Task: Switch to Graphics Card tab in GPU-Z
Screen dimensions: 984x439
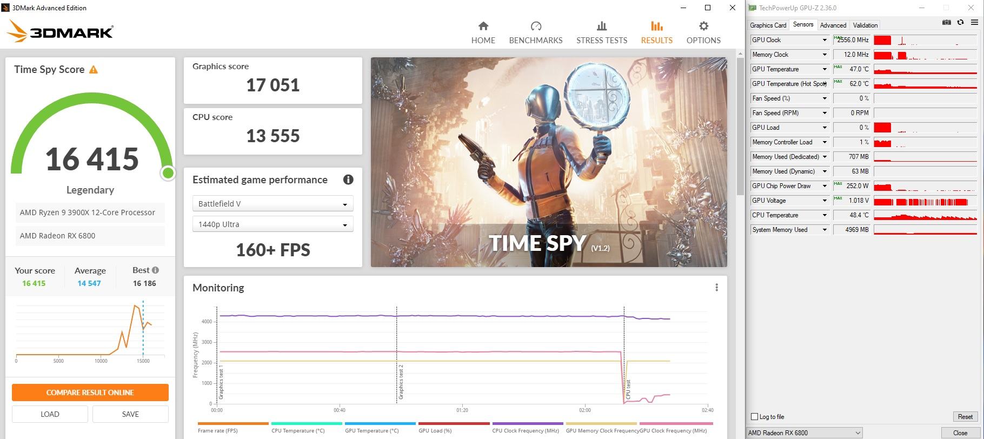Action: click(x=768, y=25)
